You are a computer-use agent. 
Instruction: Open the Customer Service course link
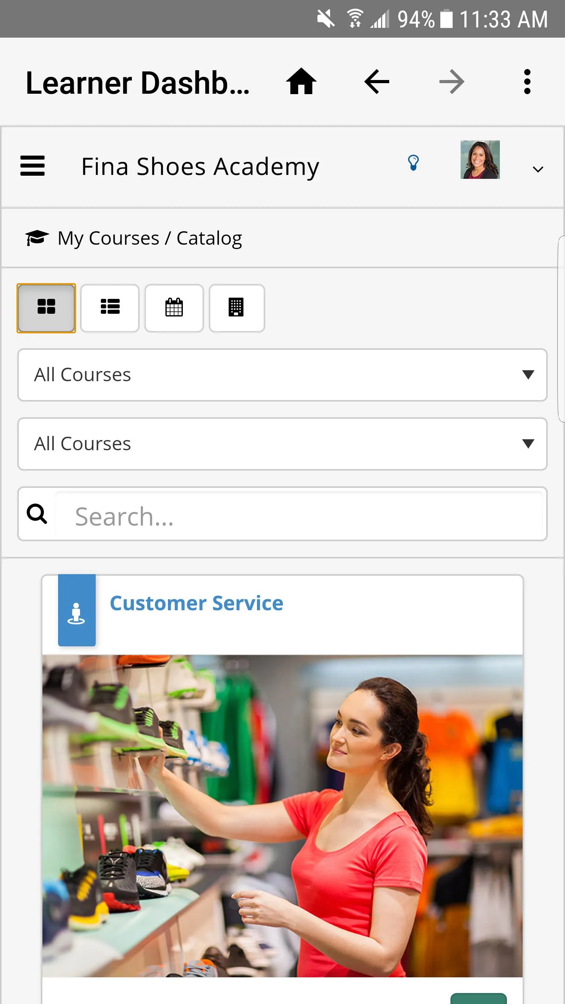pyautogui.click(x=196, y=603)
